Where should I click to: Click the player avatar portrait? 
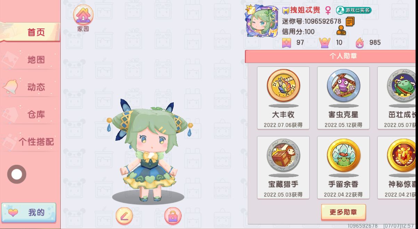point(262,21)
